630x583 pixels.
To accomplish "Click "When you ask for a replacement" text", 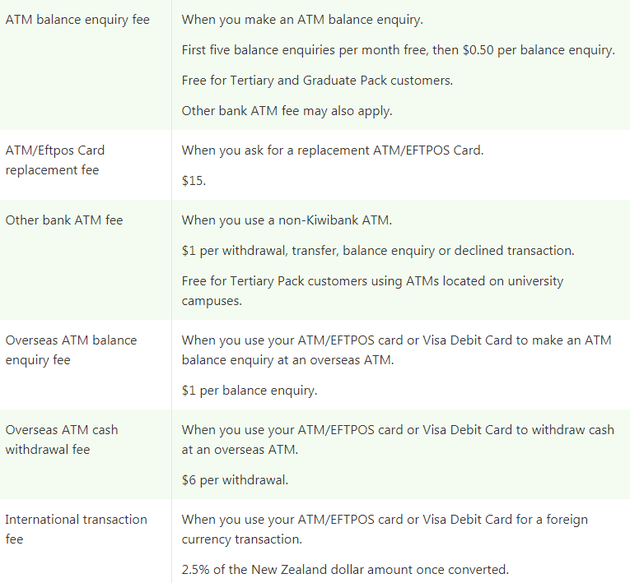I will 333,150.
